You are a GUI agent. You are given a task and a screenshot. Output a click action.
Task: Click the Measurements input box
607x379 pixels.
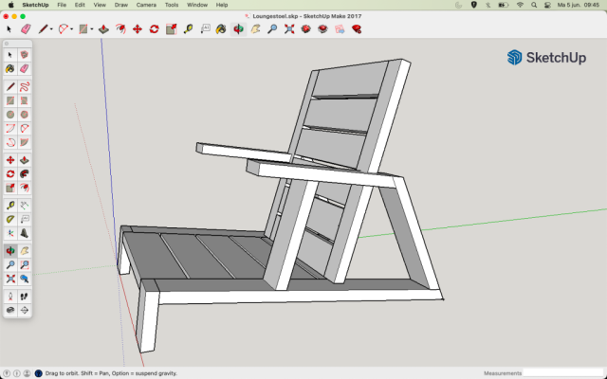[564, 373]
